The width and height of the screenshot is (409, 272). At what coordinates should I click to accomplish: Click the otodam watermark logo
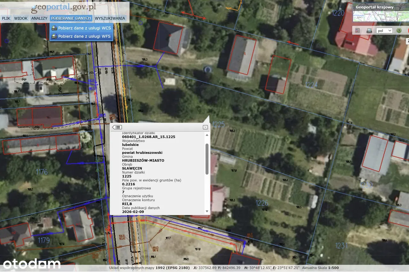(x=32, y=264)
